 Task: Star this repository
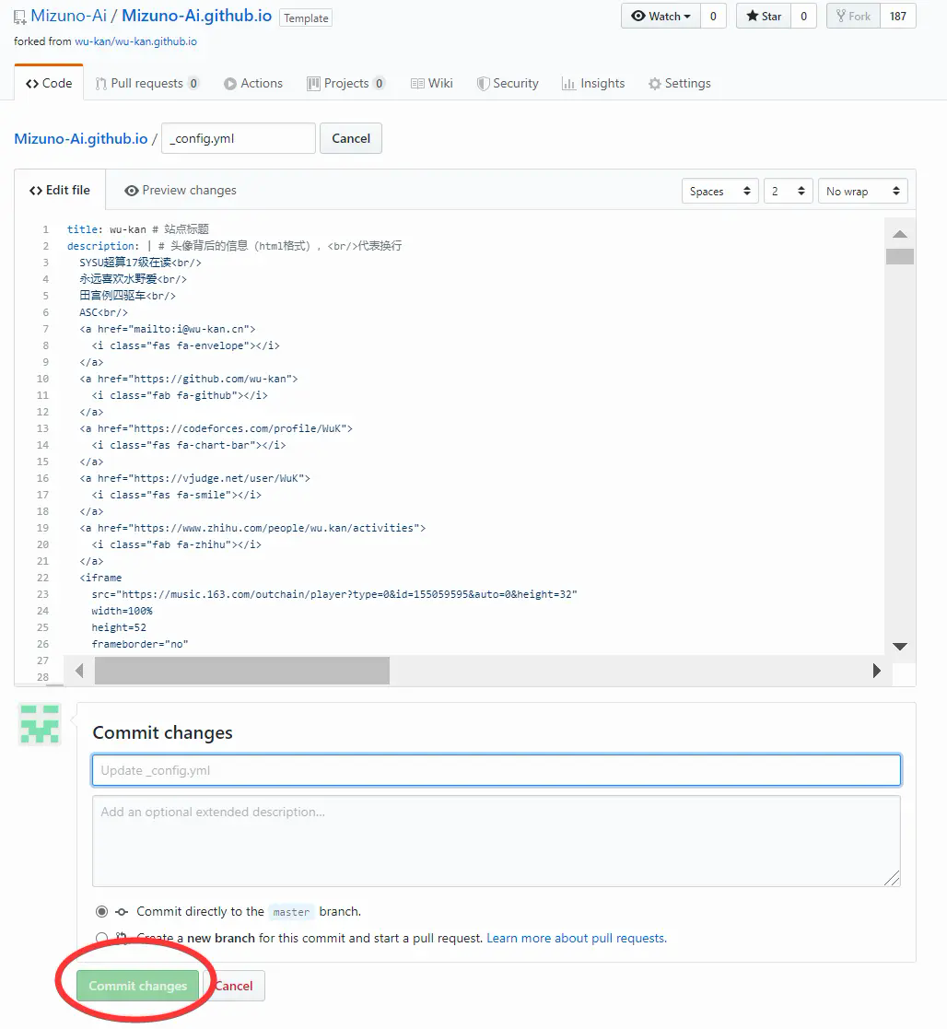click(x=764, y=17)
